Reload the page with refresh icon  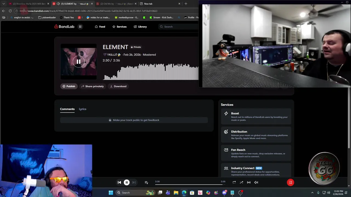[x=10, y=11]
